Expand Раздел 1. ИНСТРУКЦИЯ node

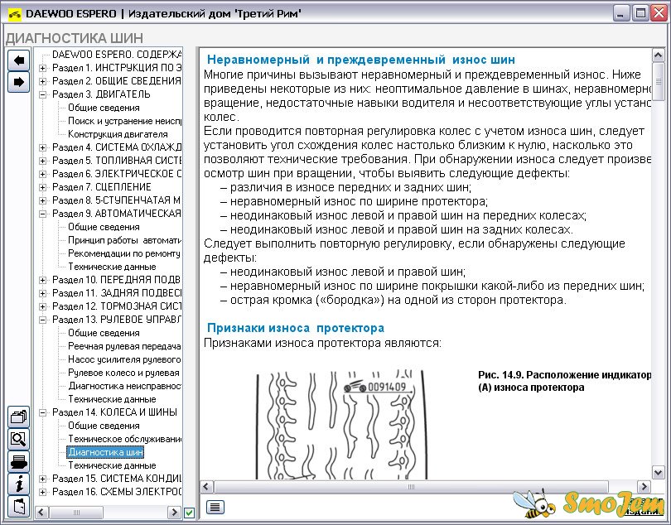(x=42, y=68)
